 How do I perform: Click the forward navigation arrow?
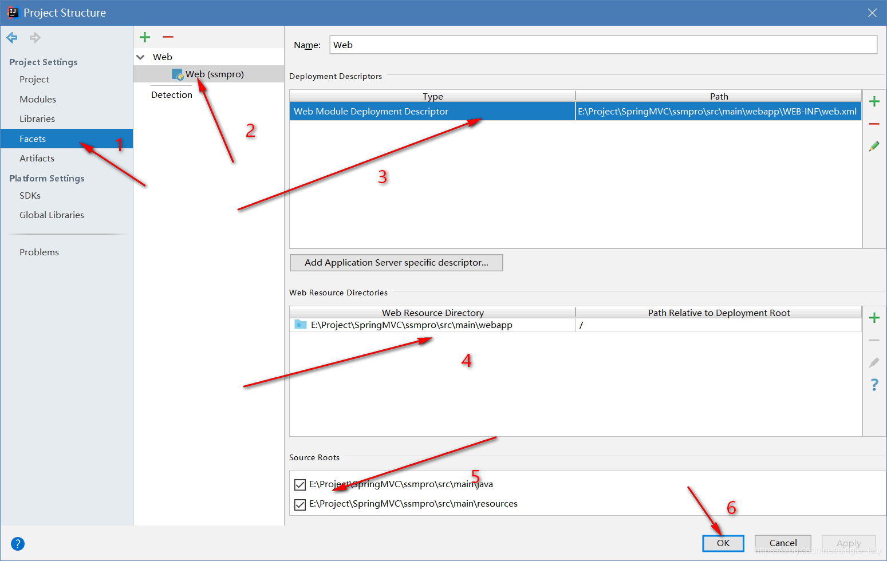[x=35, y=38]
